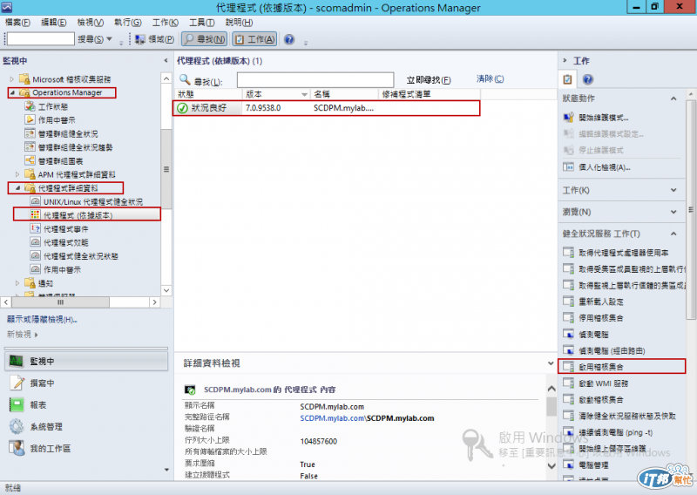Collapse 健全狀況服務 工作(T) section
Image resolution: width=697 pixels, height=495 pixels.
[x=673, y=234]
